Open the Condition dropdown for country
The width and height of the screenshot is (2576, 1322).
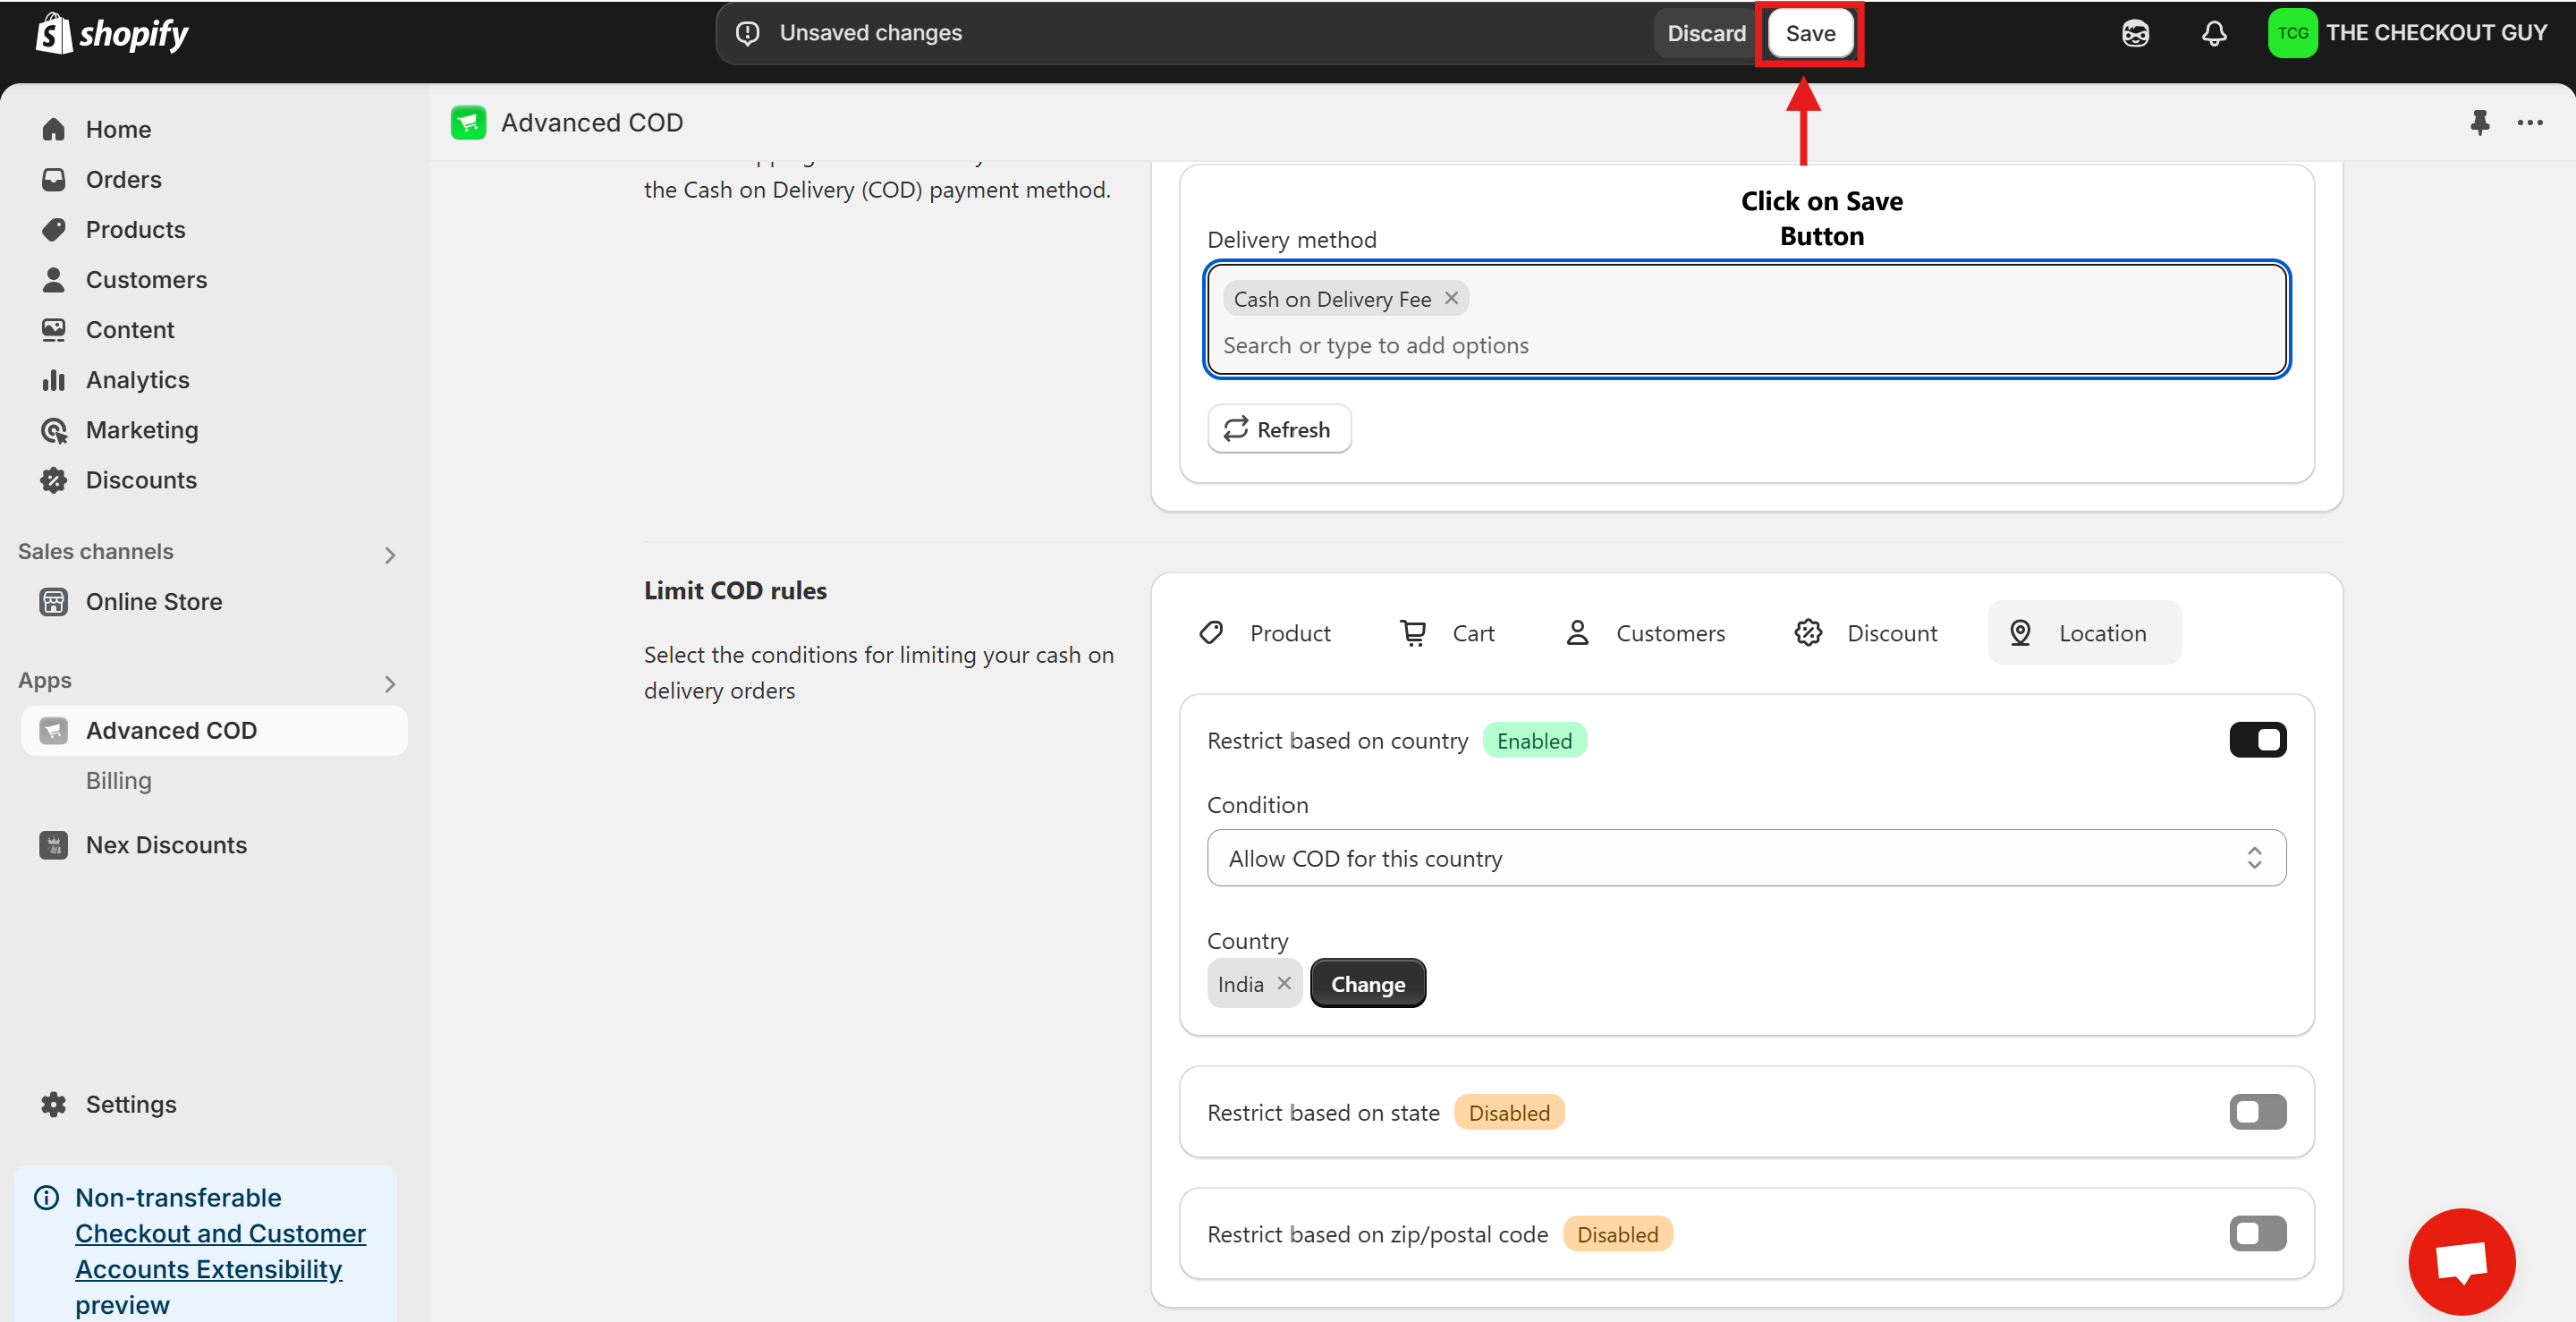click(x=1745, y=858)
